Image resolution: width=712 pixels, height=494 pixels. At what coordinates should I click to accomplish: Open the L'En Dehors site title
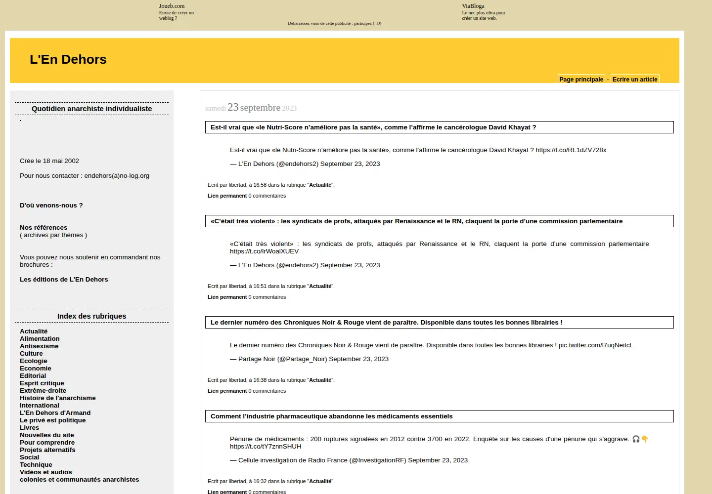click(x=68, y=59)
